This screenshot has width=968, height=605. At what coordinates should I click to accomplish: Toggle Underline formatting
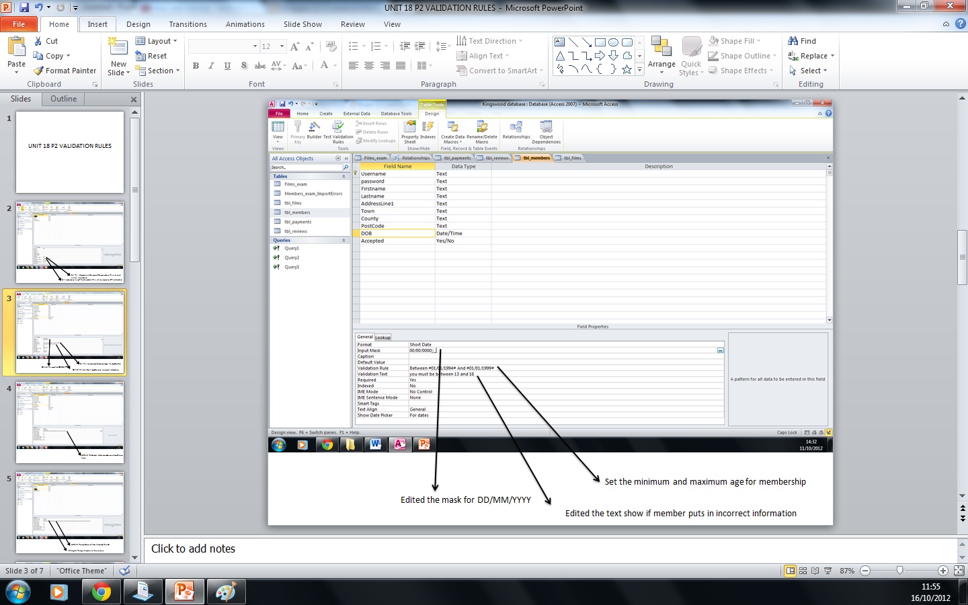[227, 66]
